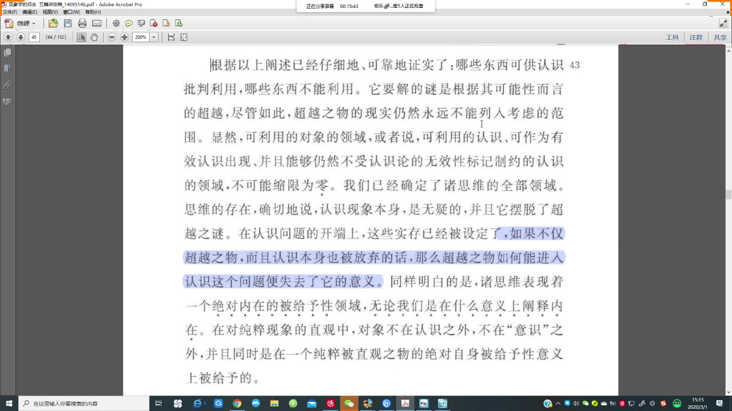Open the 共享 (Share) pane

point(719,37)
